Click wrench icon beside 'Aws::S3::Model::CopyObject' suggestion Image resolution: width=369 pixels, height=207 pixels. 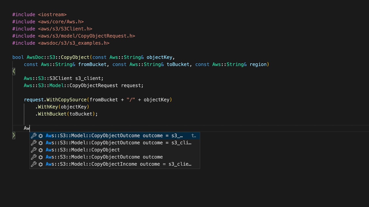coord(34,150)
